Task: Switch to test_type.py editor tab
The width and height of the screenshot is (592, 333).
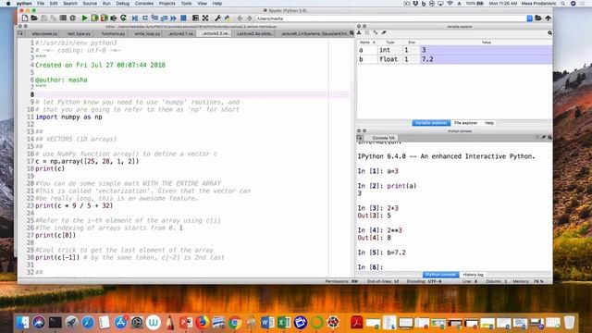Action: tap(79, 33)
